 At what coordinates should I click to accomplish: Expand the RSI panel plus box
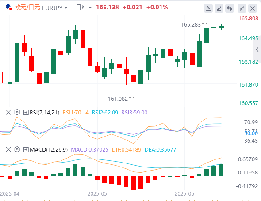[x=26, y=112]
